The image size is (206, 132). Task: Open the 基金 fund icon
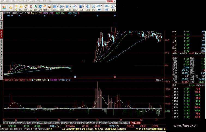40,8
